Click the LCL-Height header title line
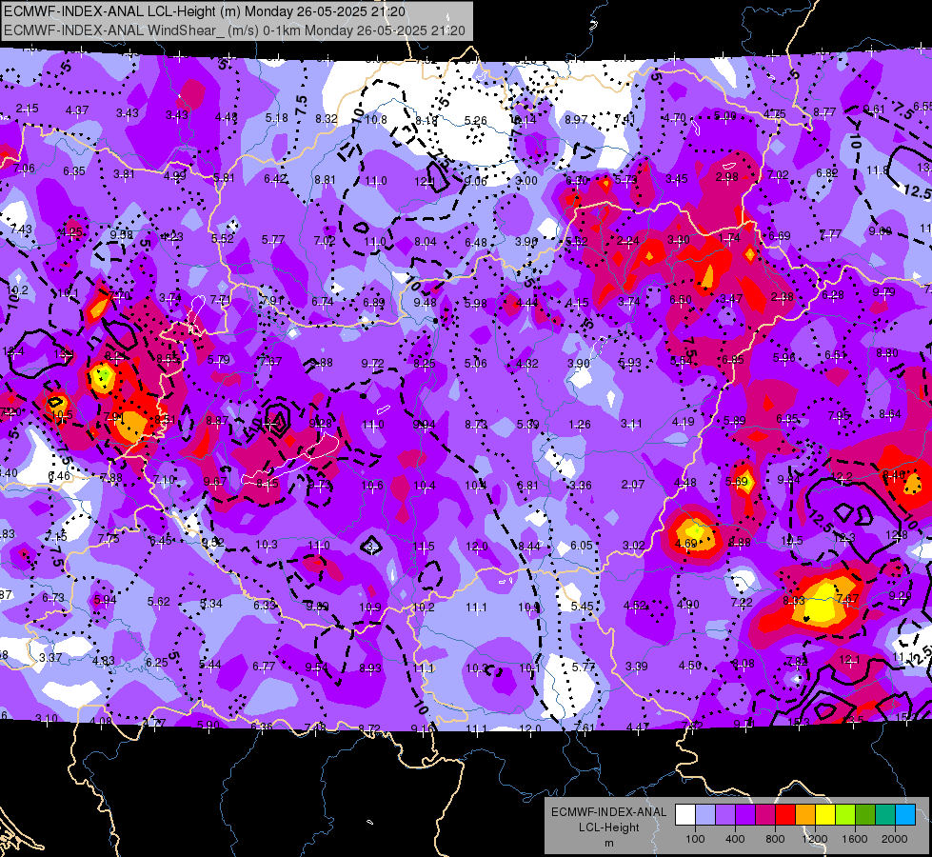Screen dimensions: 932x857 tap(205, 11)
